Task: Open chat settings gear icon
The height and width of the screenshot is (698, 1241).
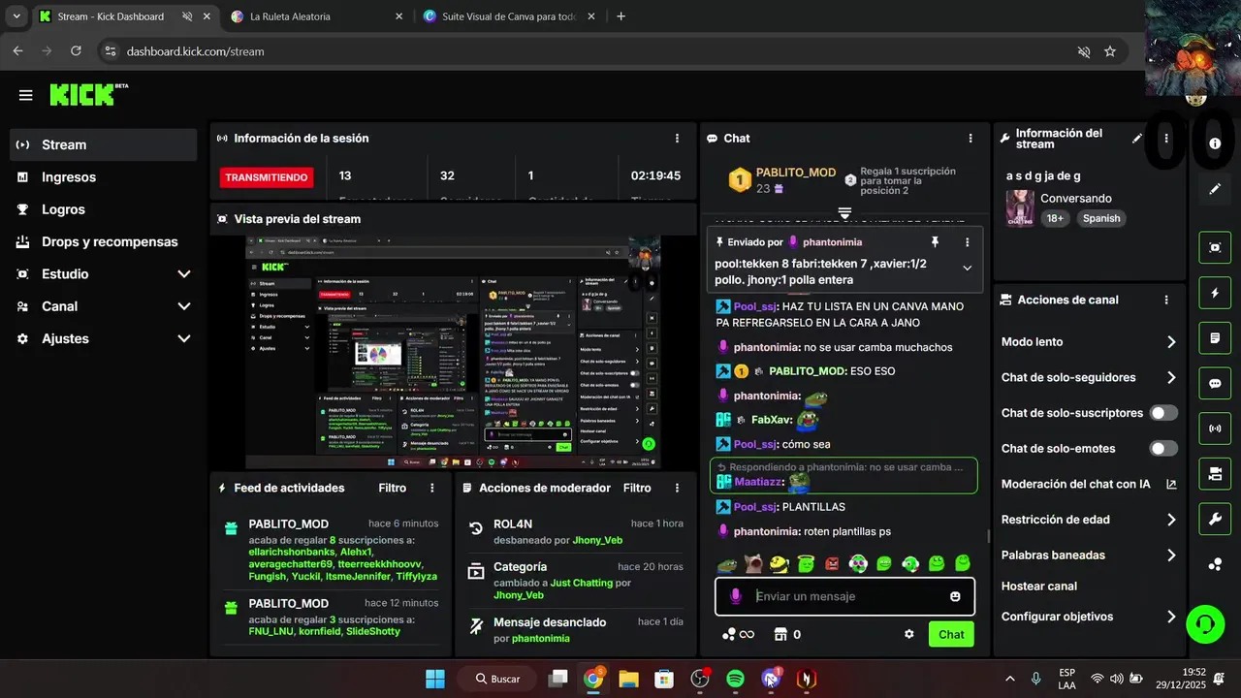Action: click(909, 634)
